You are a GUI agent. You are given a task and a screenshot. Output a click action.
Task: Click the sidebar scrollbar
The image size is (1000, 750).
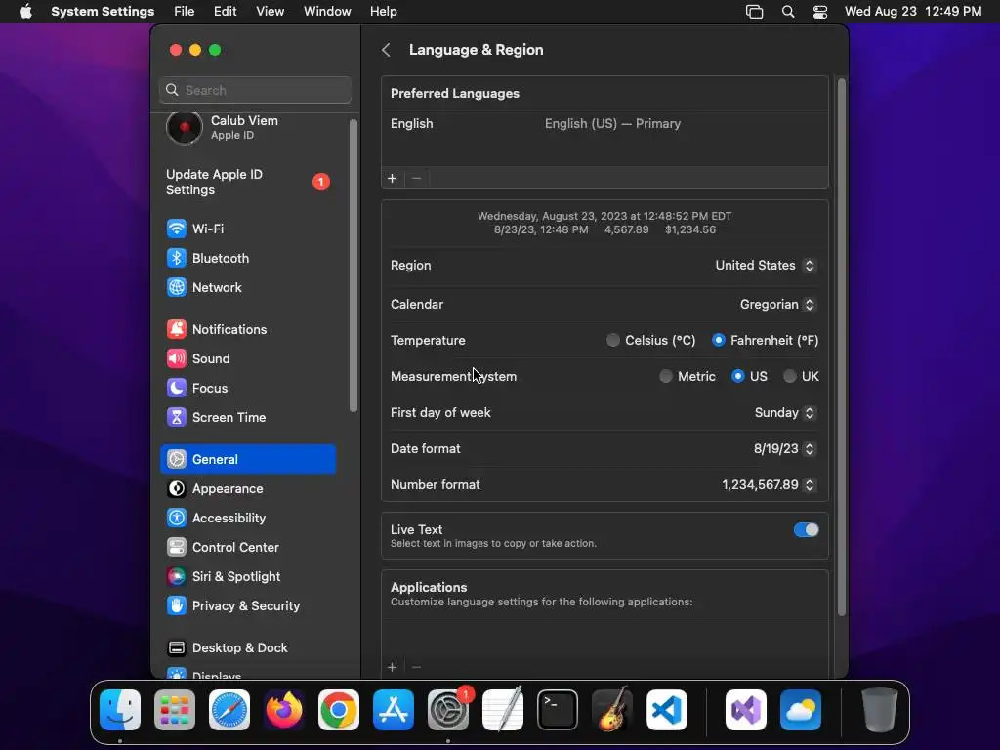354,266
